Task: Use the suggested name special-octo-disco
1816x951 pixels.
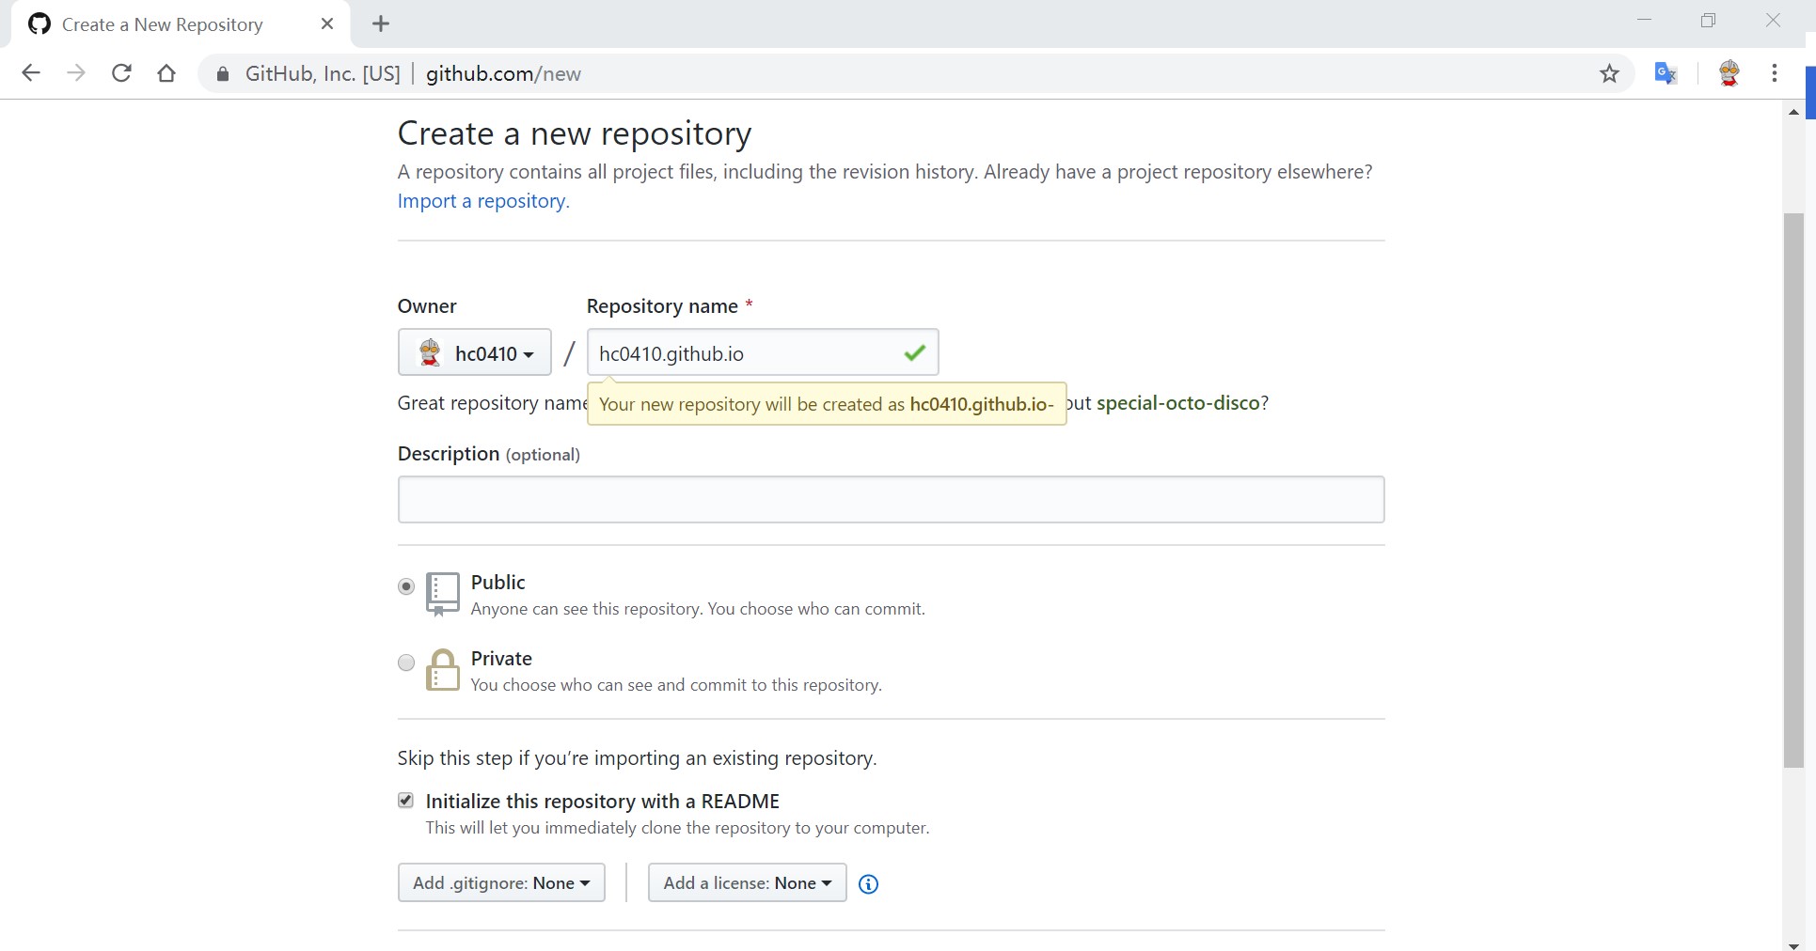Action: point(1177,403)
